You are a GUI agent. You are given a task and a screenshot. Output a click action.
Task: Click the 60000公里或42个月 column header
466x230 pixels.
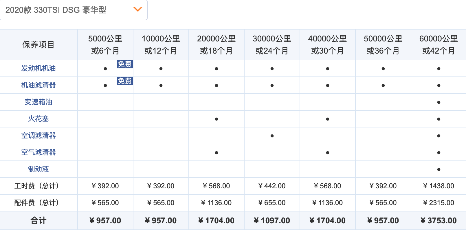[439, 45]
